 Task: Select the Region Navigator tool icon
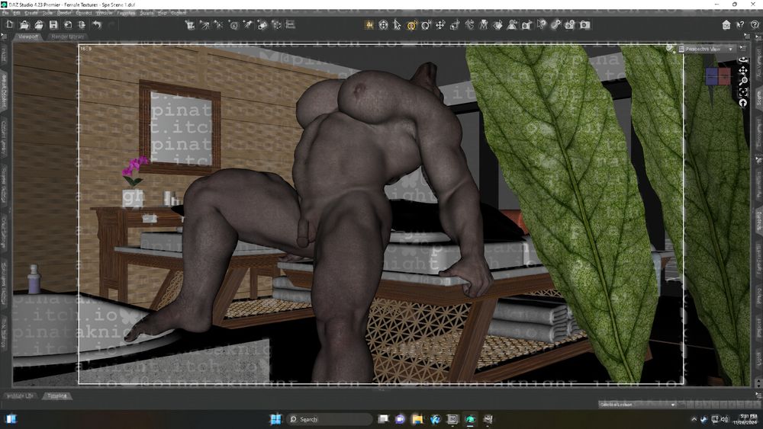click(512, 25)
